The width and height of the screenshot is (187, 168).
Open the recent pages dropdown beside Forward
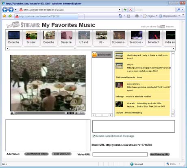[15, 10]
